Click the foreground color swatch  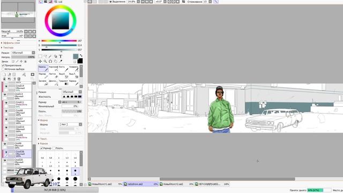[76, 57]
